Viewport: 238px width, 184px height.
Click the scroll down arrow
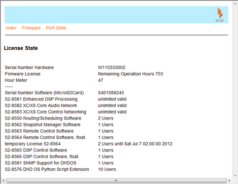(x=235, y=176)
